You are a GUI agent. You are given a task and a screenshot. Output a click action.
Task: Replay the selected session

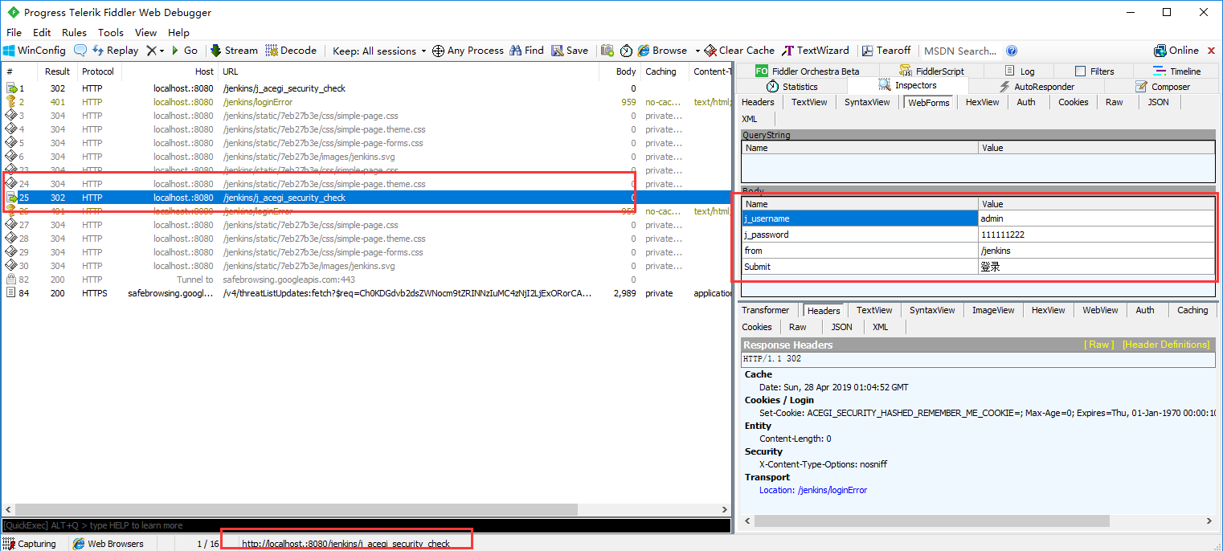coord(116,51)
